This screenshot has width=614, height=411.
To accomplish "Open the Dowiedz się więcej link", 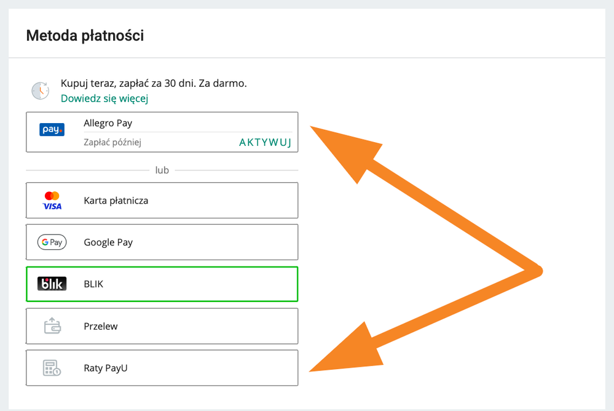I will 104,98.
